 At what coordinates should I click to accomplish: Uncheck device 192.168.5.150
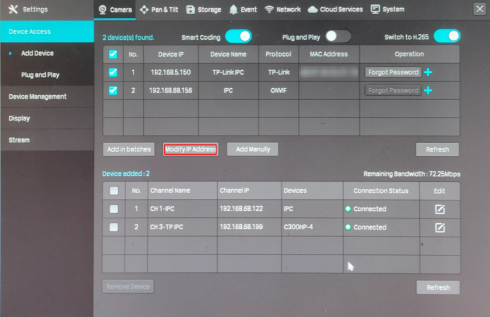[113, 72]
